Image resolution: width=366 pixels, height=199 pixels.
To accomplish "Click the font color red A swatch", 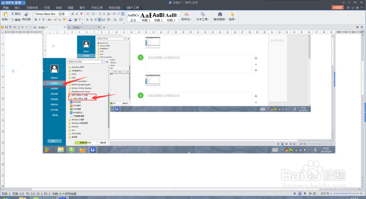I will (x=70, y=20).
